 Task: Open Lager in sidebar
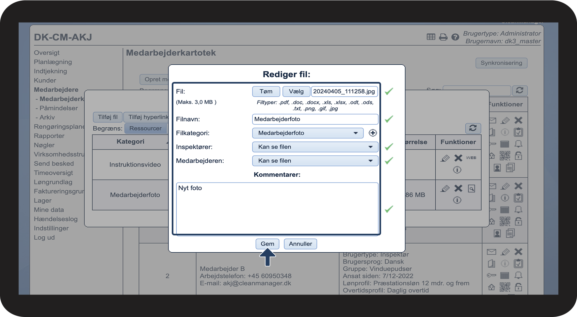pos(43,200)
